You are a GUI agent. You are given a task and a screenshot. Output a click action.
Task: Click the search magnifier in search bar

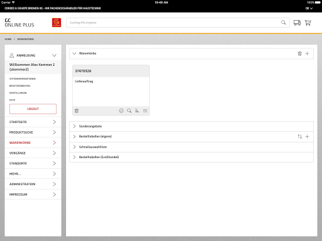click(x=284, y=23)
